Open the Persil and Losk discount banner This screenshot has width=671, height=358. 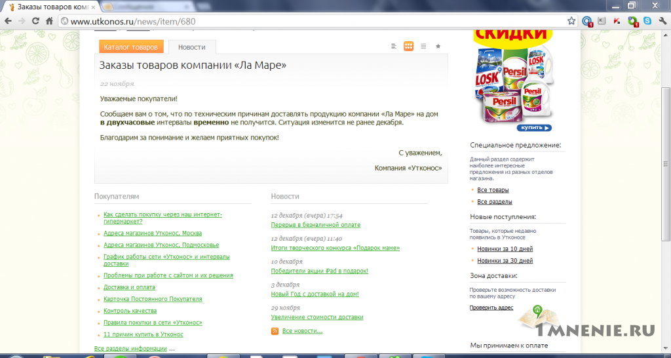(x=515, y=79)
